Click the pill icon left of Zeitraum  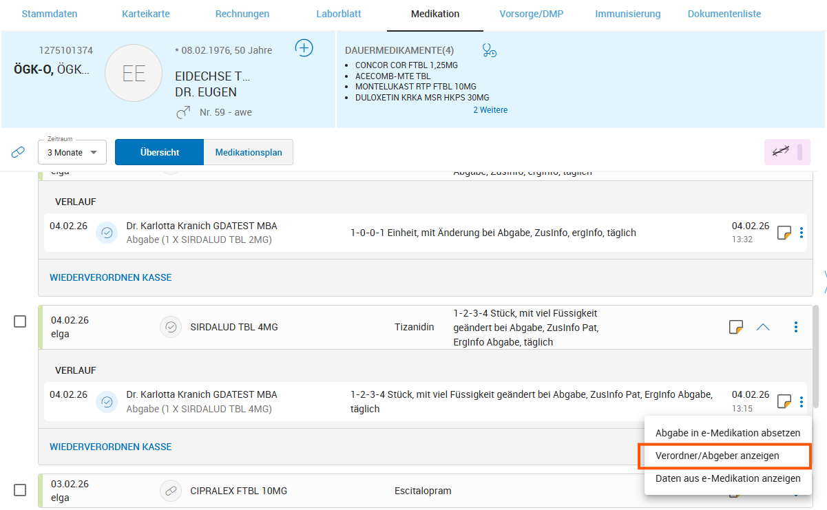point(18,152)
